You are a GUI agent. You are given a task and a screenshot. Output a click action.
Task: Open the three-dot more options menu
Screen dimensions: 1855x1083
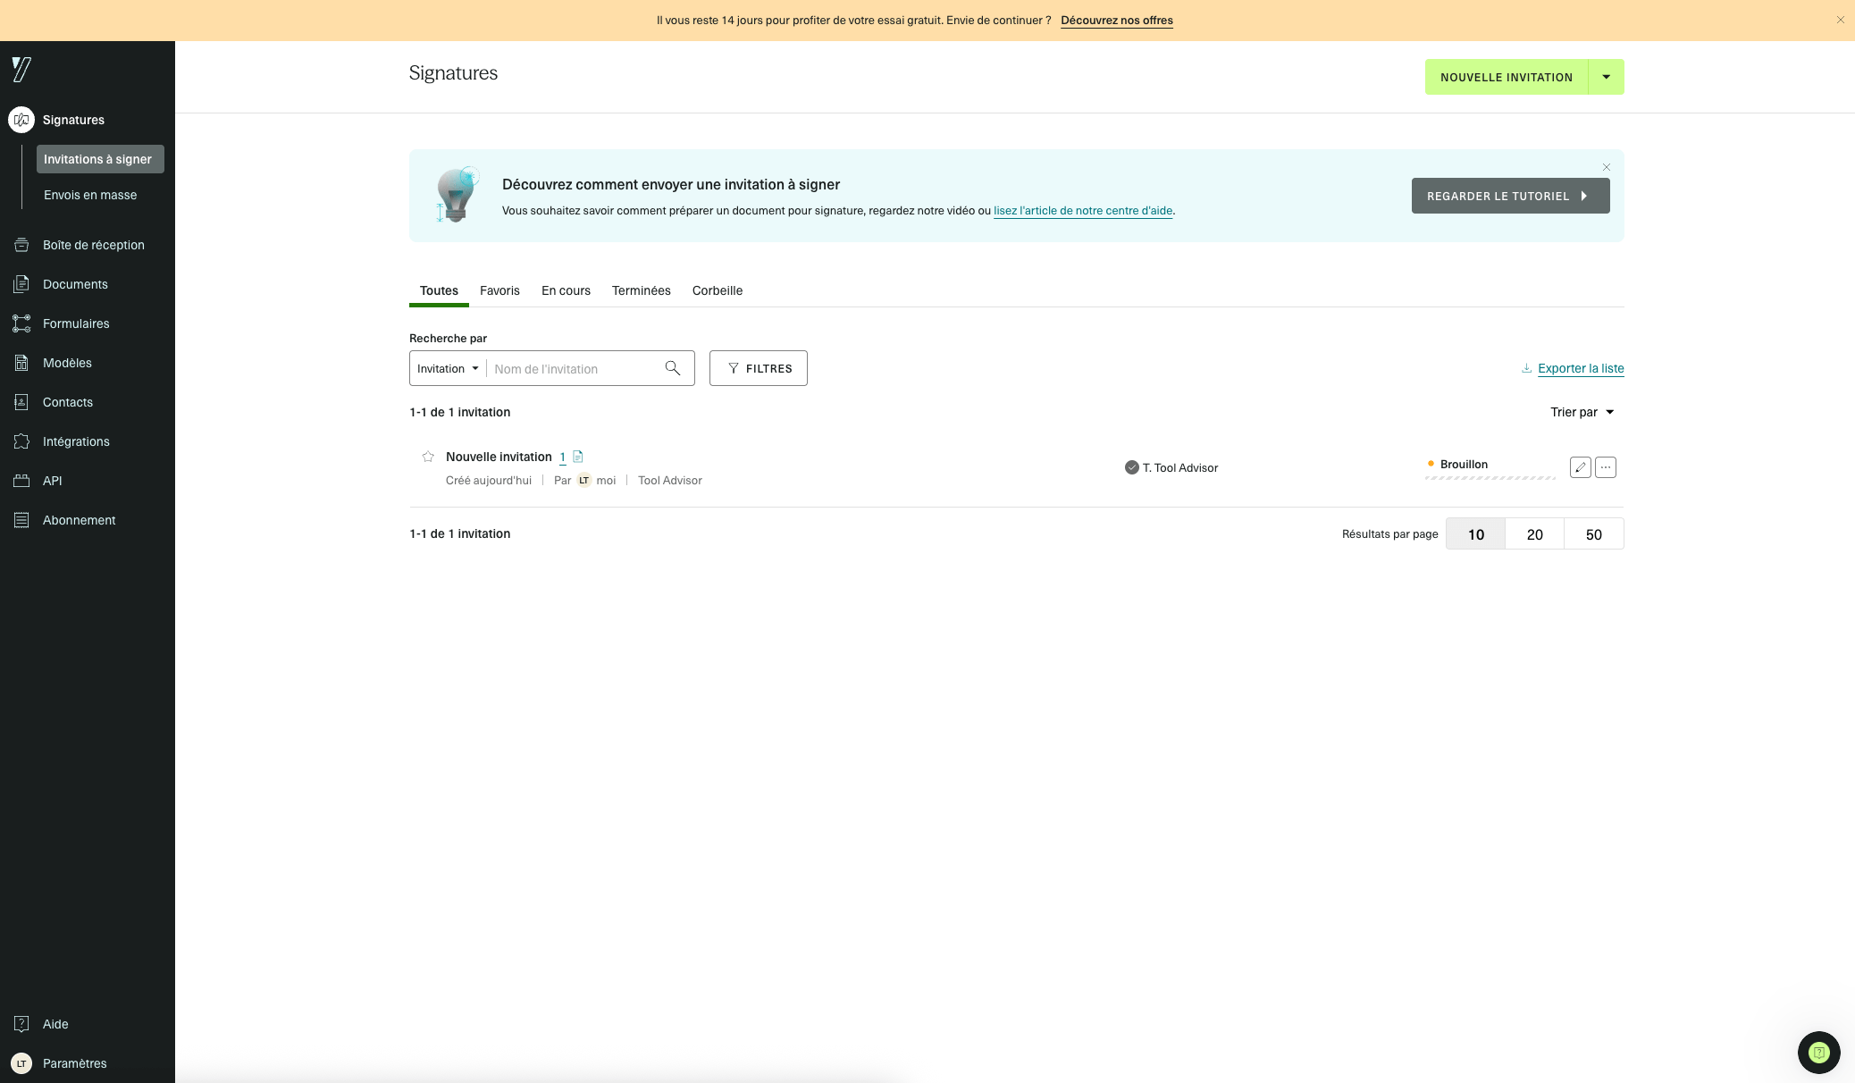click(1606, 467)
